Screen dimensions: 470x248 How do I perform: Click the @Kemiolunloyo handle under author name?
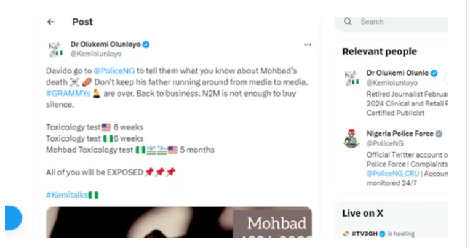click(96, 54)
